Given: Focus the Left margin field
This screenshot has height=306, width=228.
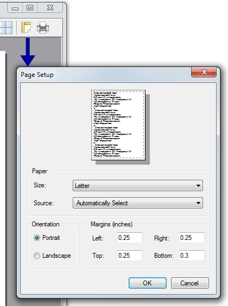Looking at the screenshot, I should (x=130, y=238).
